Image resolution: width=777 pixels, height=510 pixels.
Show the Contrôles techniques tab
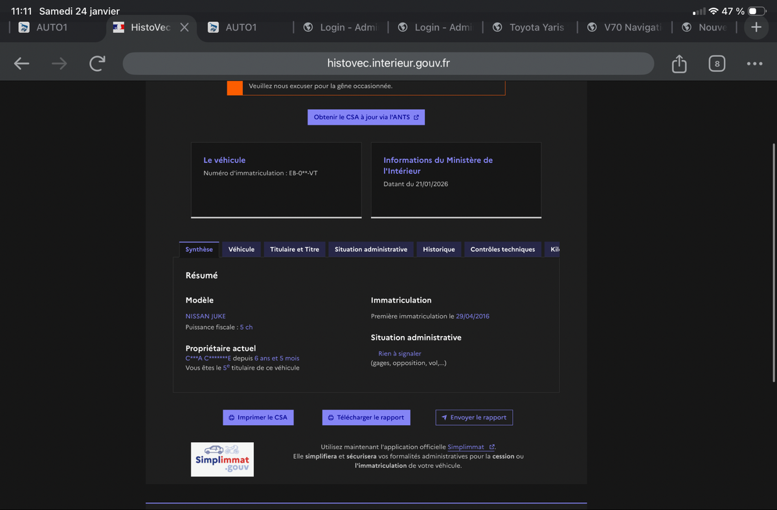tap(502, 249)
